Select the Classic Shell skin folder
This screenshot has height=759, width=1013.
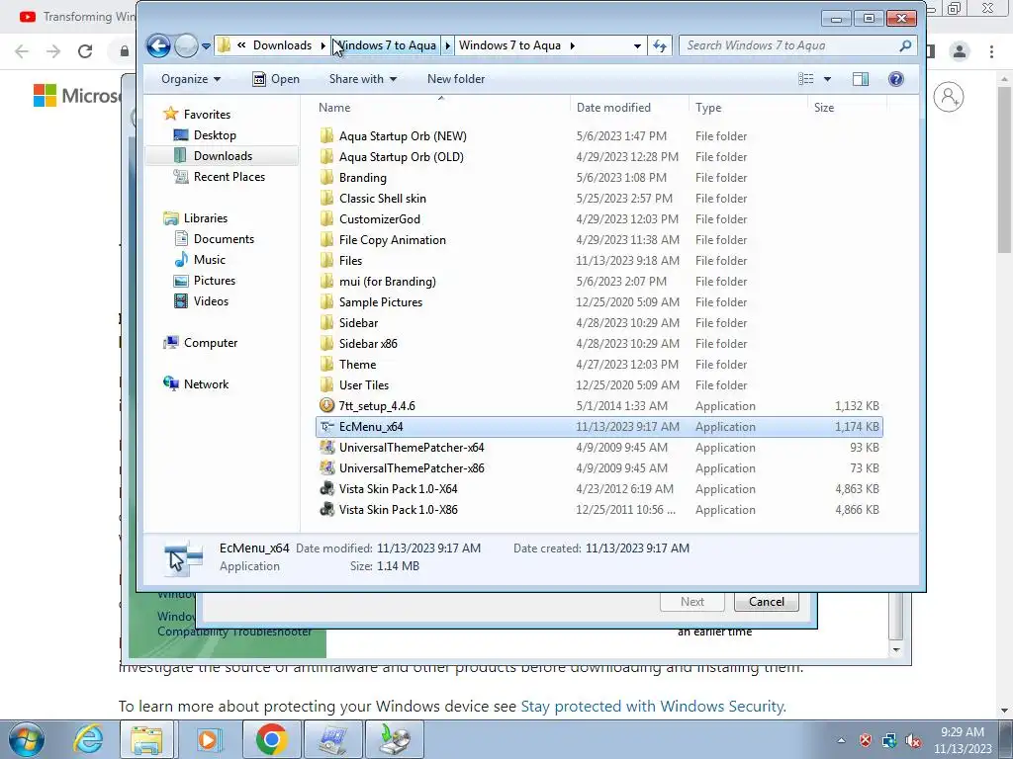tap(383, 198)
